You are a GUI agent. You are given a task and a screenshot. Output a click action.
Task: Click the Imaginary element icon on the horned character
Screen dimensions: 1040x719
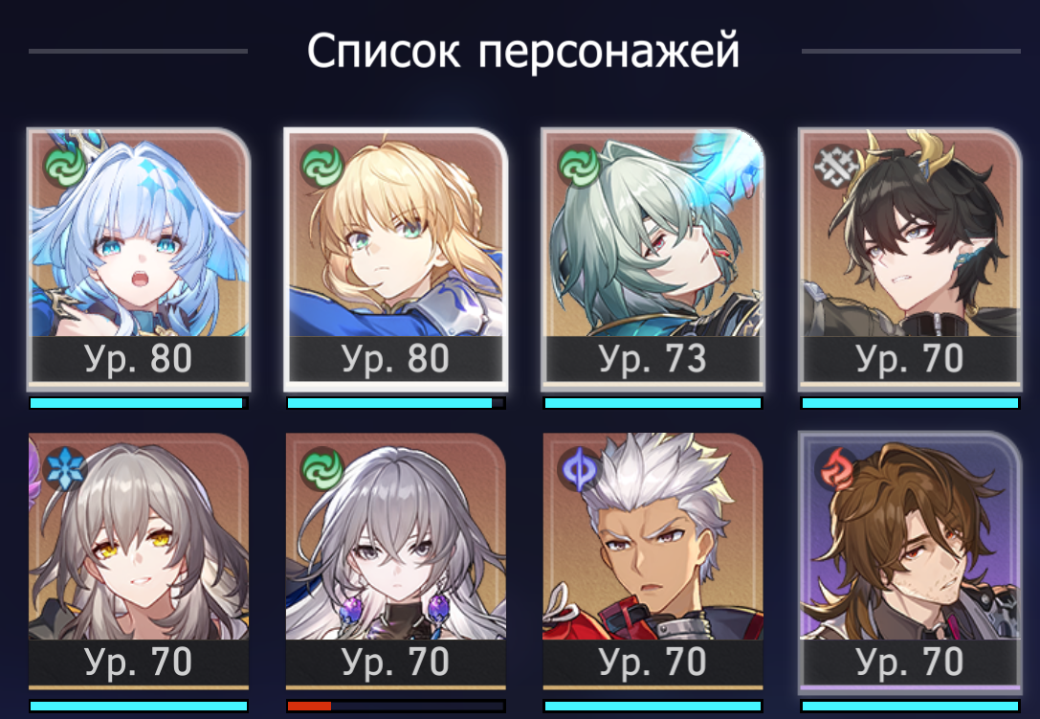point(835,166)
